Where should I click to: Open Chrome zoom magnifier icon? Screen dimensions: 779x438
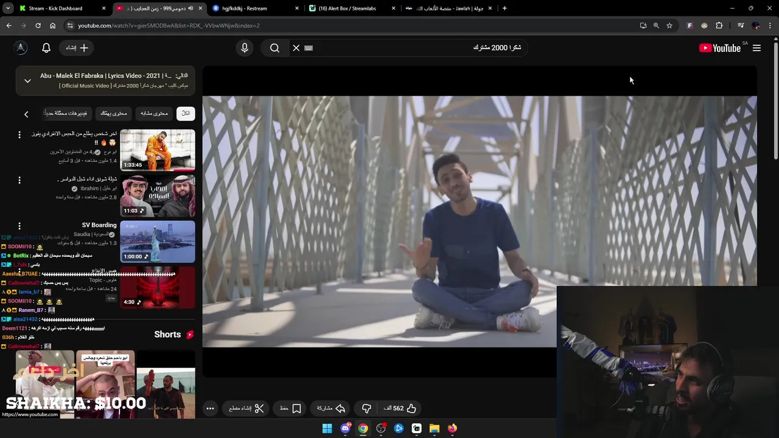click(656, 26)
